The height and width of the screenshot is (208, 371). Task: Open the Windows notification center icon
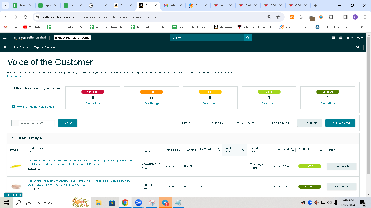tap(363, 203)
